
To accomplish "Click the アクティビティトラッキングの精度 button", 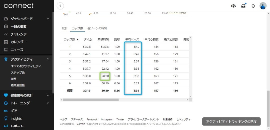I will [x=231, y=121].
